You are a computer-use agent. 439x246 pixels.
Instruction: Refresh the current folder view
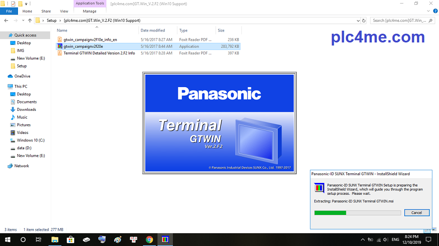pyautogui.click(x=363, y=21)
